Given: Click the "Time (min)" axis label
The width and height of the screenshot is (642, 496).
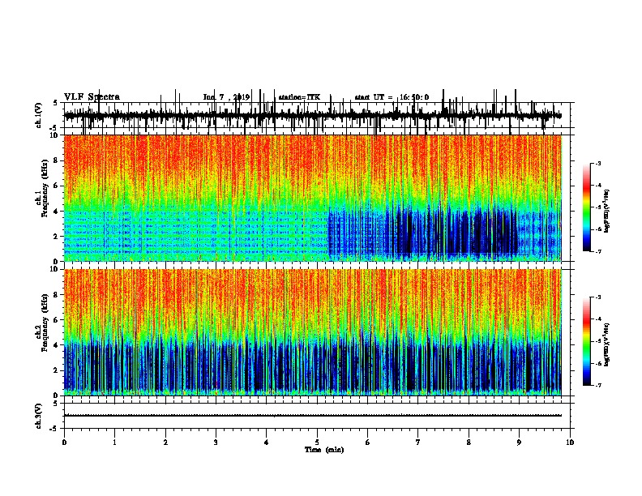Looking at the screenshot, I should coord(324,450).
